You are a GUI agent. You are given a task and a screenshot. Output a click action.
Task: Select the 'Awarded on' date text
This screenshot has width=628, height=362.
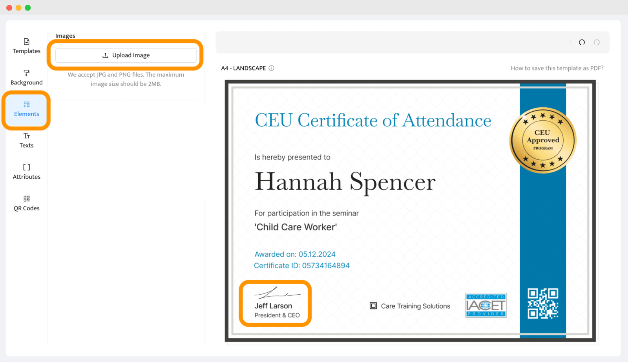click(x=295, y=254)
